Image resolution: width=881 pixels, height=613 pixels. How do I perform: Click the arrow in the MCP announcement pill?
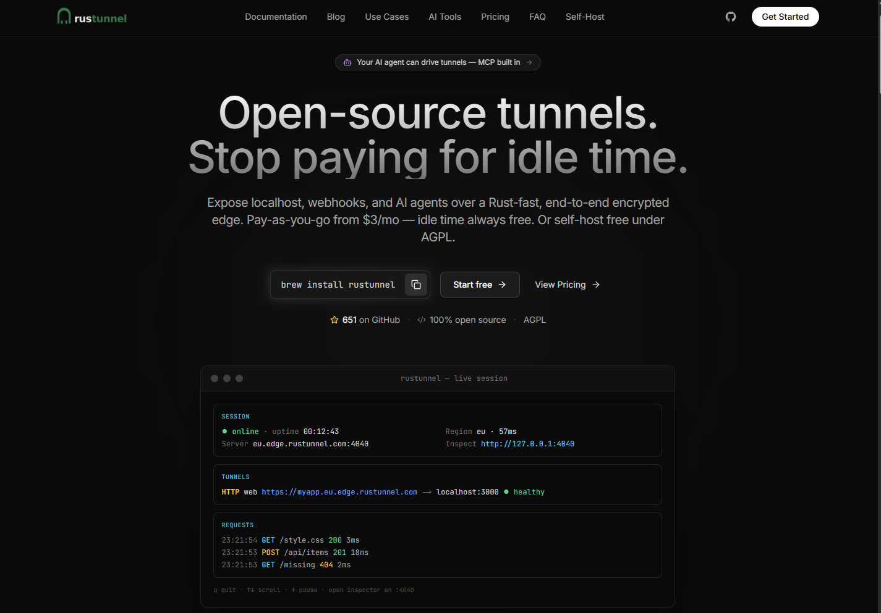529,62
